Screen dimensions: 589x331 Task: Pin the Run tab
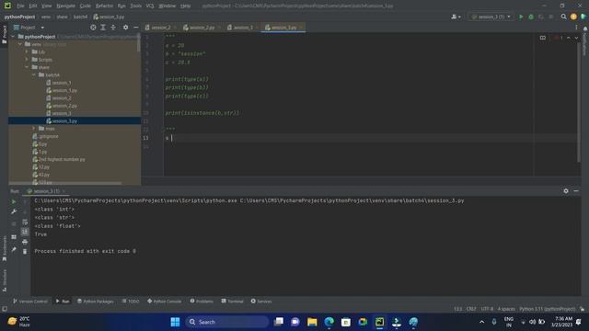tap(14, 249)
